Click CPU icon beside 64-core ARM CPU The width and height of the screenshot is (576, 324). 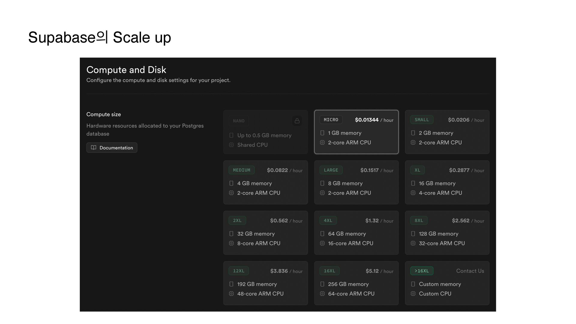322,294
